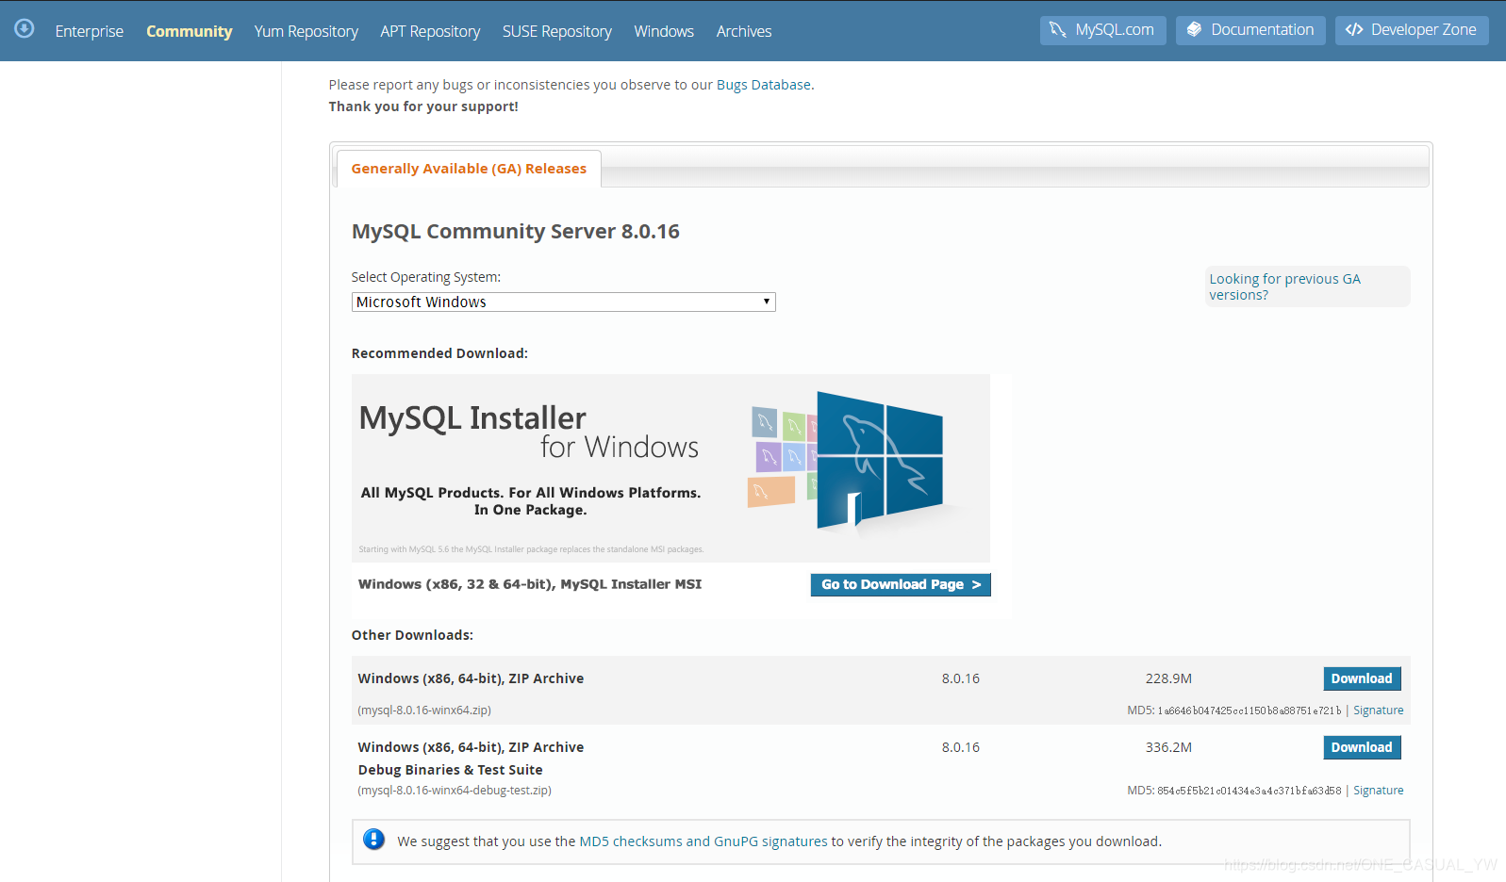Click the MD5 hash starting with 854c5f5
The width and height of the screenshot is (1506, 882).
click(x=1249, y=791)
